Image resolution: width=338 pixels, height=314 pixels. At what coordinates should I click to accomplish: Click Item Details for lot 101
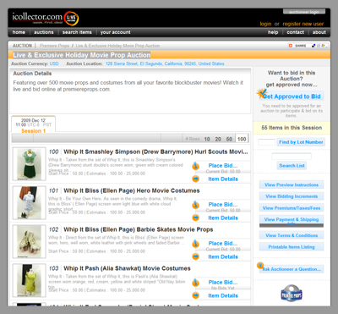[x=223, y=218]
